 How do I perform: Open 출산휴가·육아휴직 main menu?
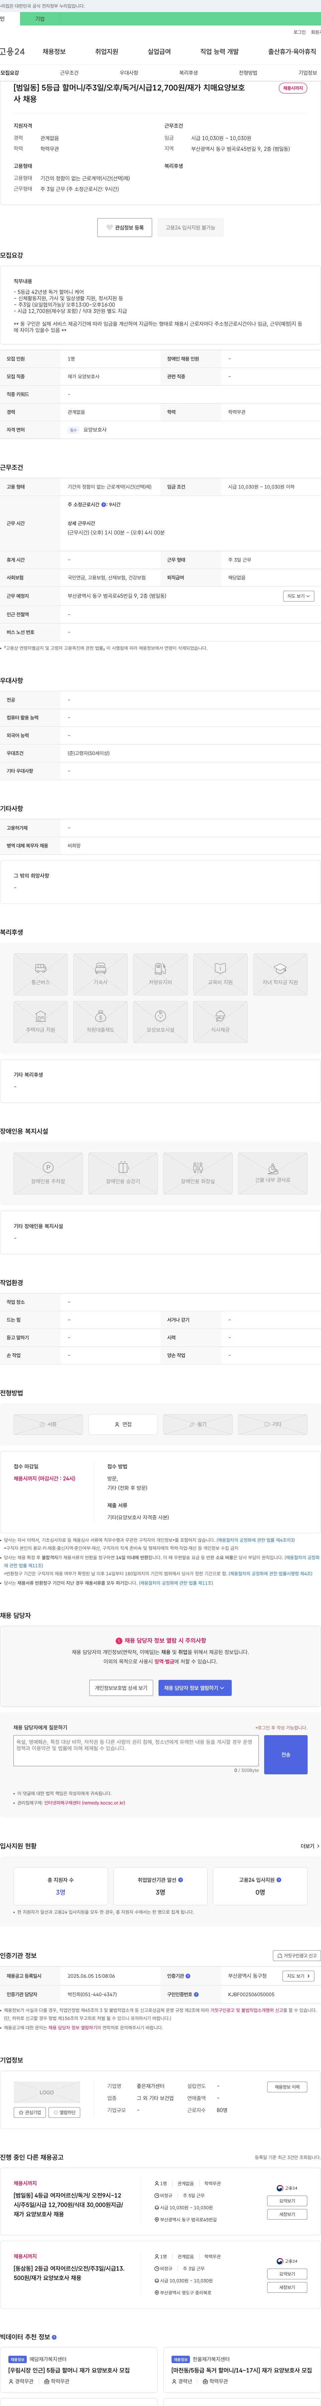292,51
